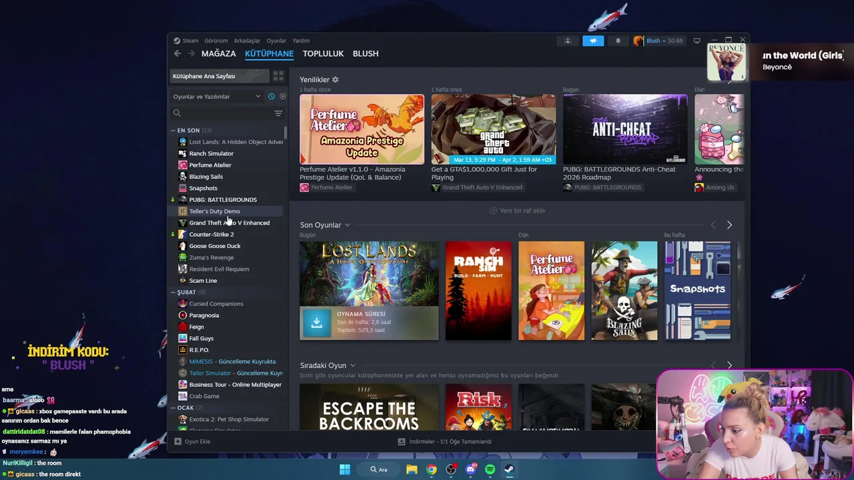Open Spotify from the taskbar
Viewport: 854px width, 480px height.
coord(490,469)
